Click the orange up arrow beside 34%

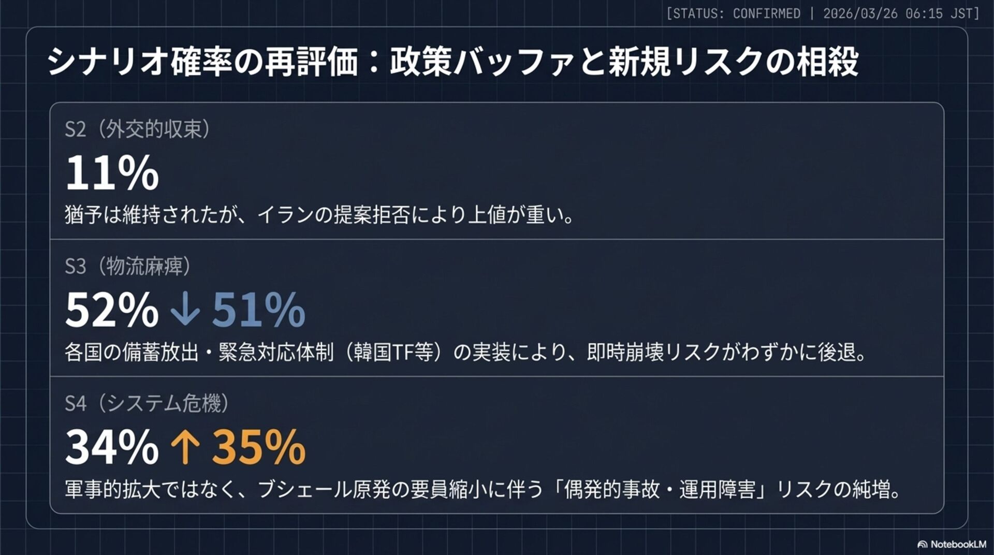pyautogui.click(x=185, y=447)
